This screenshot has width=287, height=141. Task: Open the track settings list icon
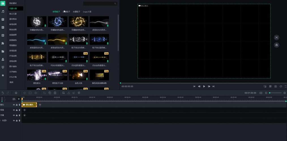tap(14, 99)
